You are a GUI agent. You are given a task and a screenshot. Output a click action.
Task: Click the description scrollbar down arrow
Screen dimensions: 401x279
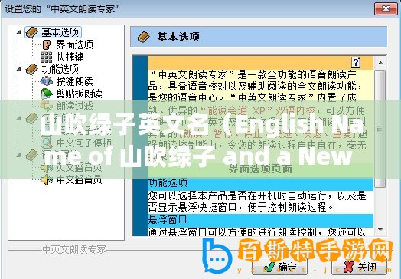tap(380, 230)
